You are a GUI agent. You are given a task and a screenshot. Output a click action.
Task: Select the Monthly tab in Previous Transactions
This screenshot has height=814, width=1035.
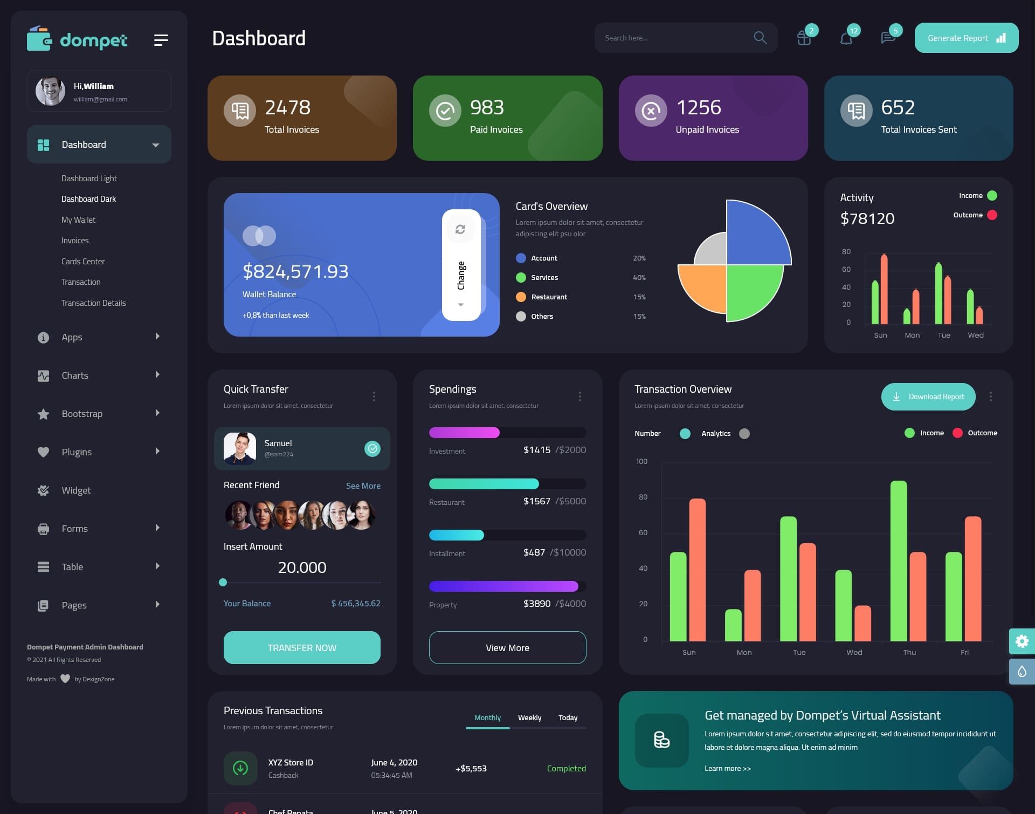tap(487, 717)
